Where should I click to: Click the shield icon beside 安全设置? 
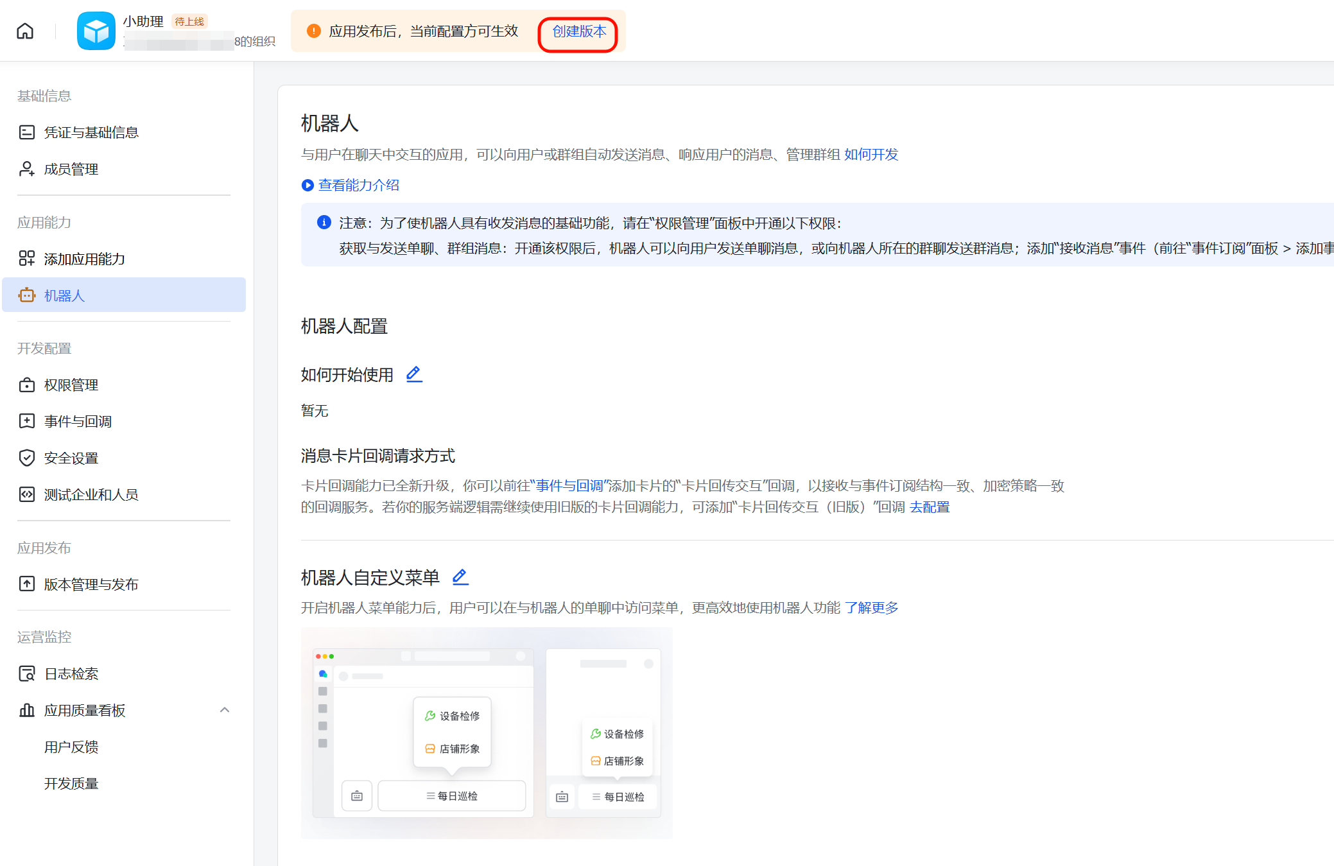(26, 458)
